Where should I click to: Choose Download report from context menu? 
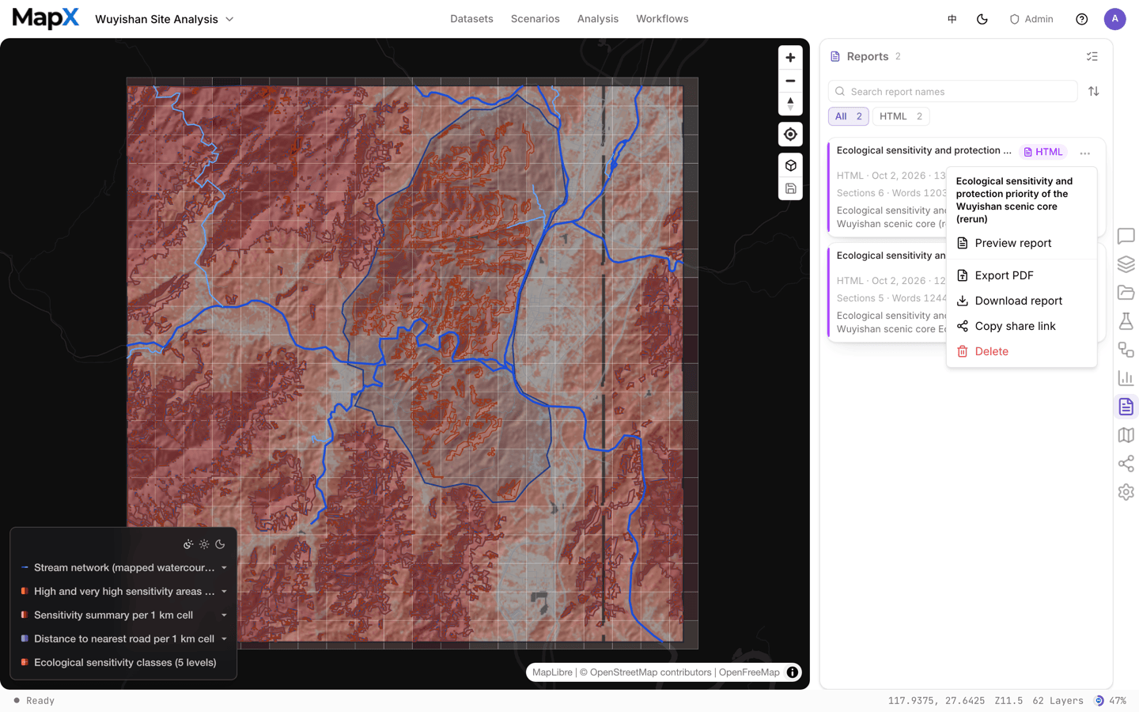pyautogui.click(x=1021, y=301)
